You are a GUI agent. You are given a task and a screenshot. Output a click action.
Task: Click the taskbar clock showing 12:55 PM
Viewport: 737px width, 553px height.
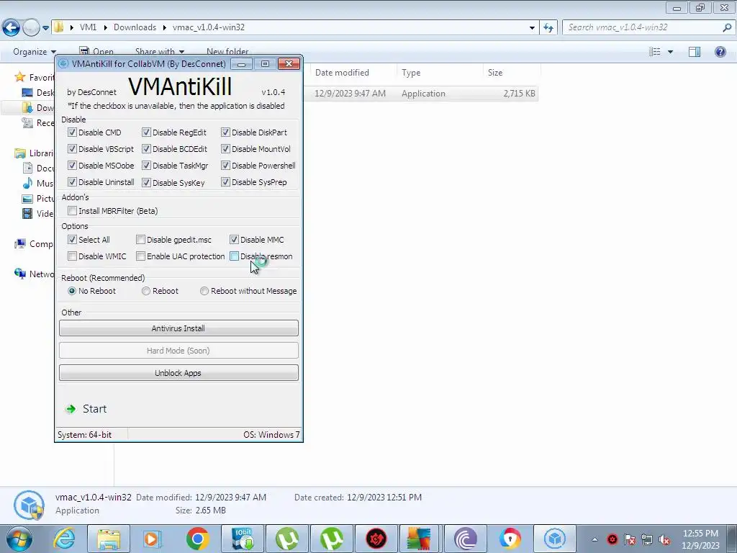pyautogui.click(x=700, y=539)
